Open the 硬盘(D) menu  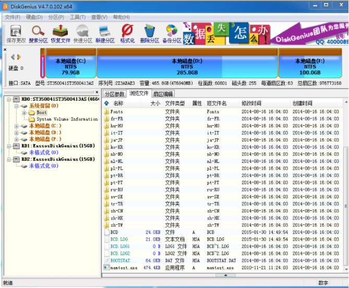[34, 17]
